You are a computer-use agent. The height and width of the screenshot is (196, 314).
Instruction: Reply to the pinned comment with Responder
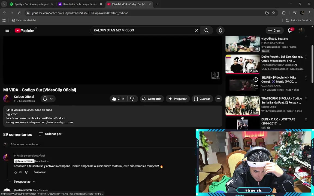coord(40,172)
